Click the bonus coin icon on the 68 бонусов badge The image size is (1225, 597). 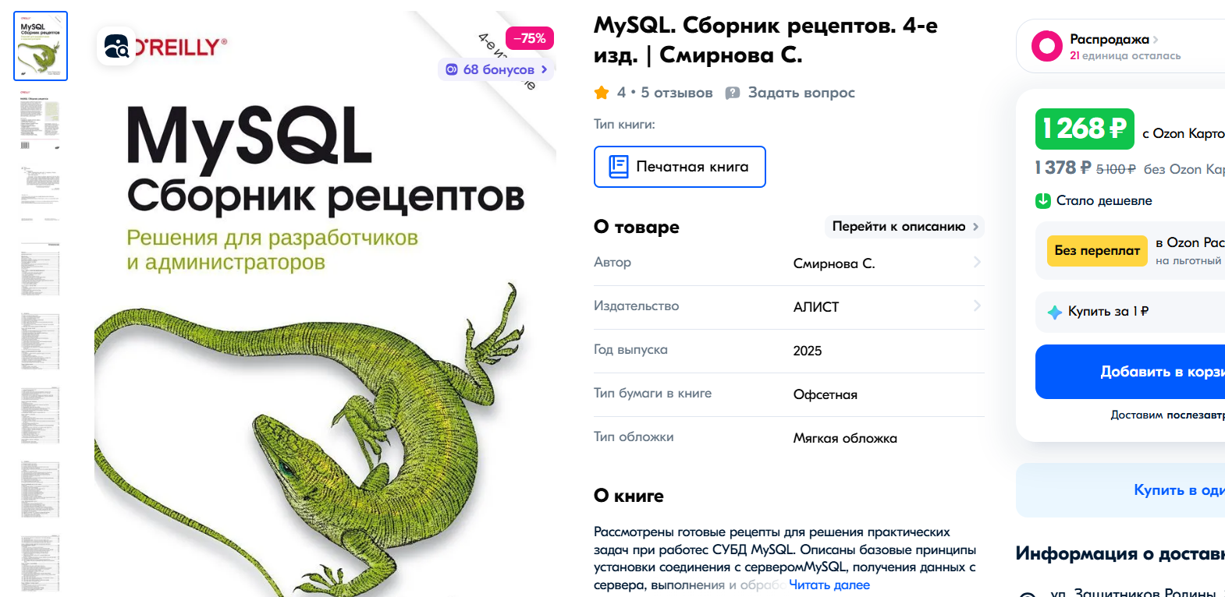451,69
